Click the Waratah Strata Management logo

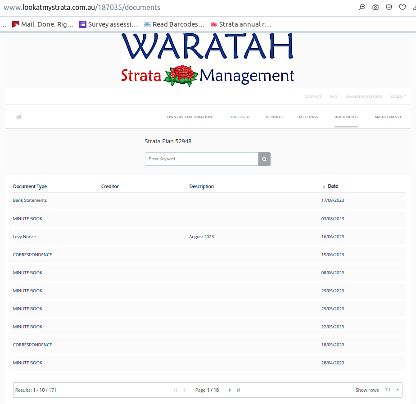click(208, 60)
